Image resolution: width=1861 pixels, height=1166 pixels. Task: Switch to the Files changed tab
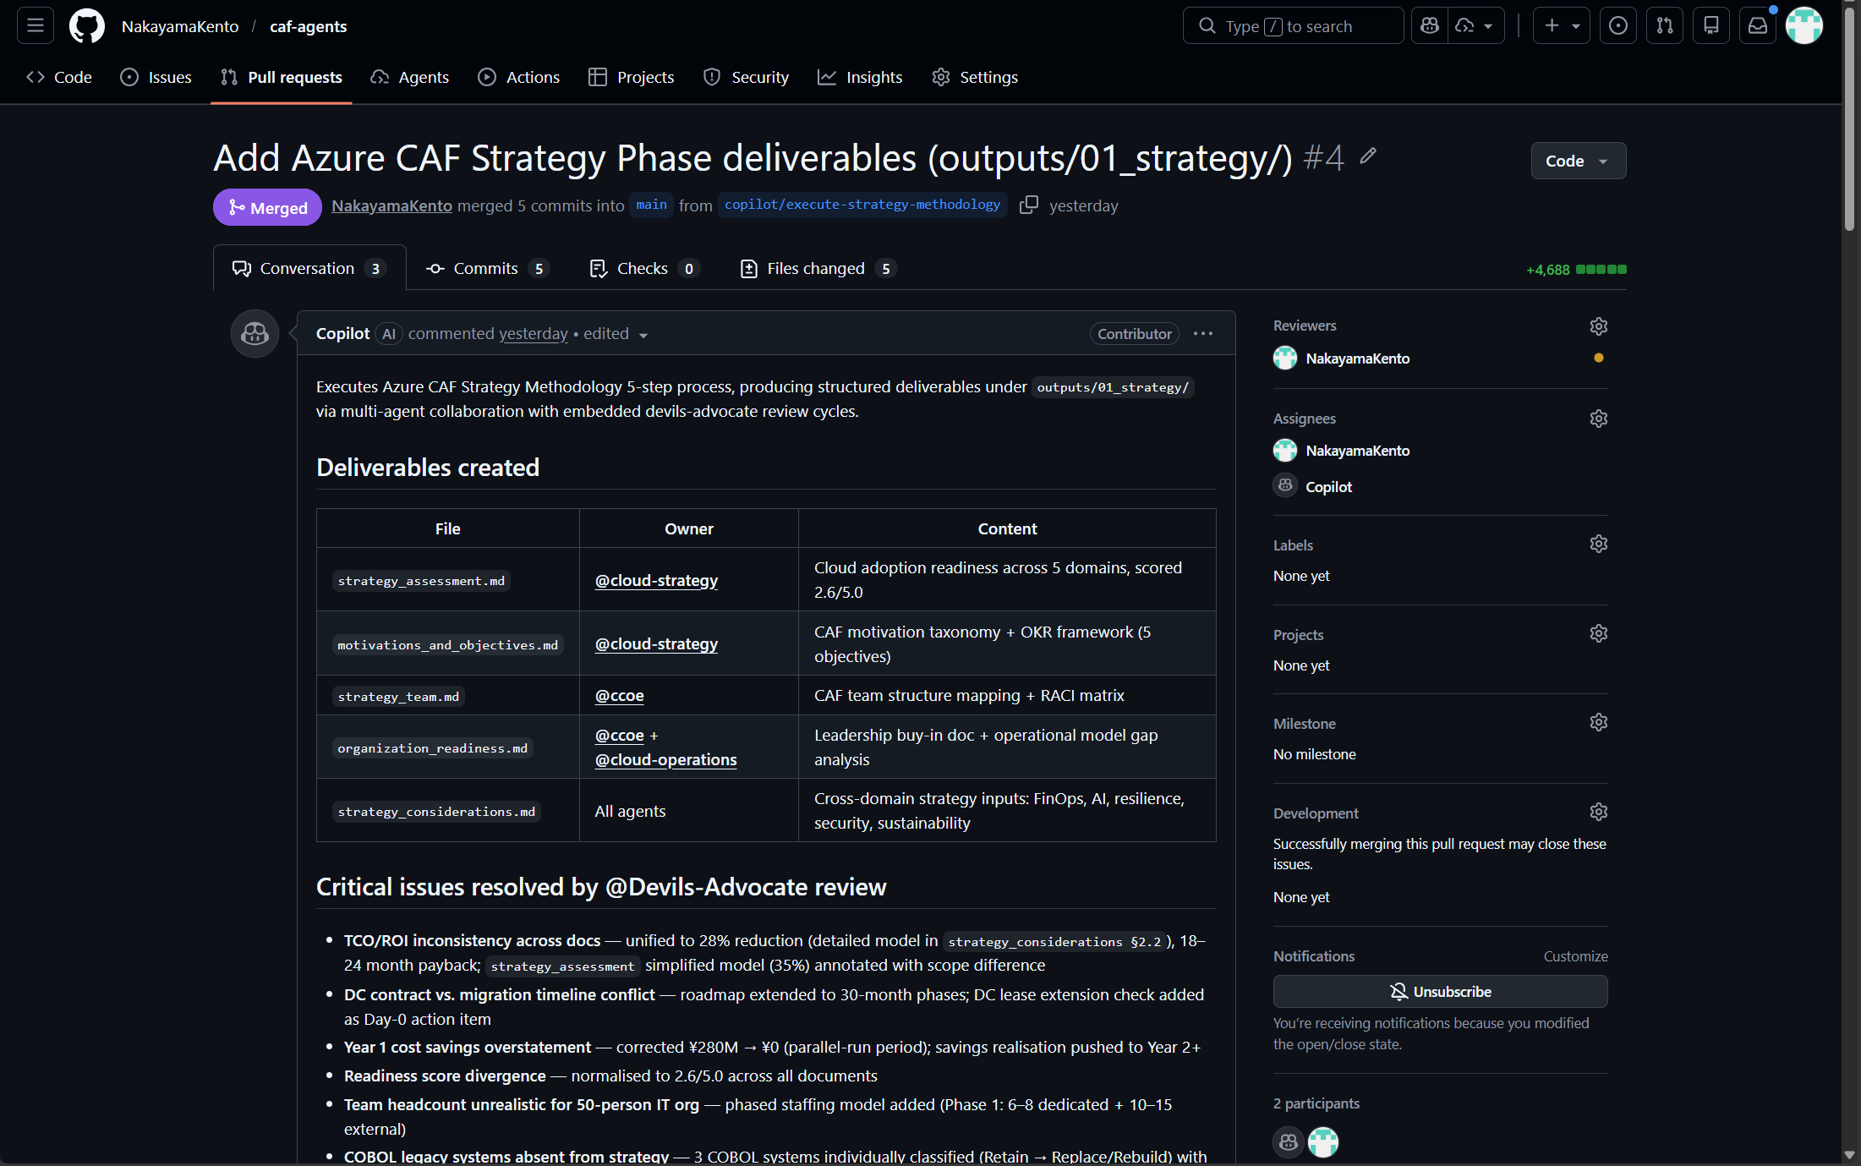(x=816, y=269)
